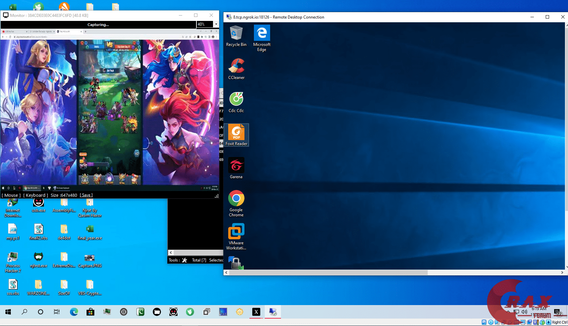Click the EXE icon on the taskbar
Viewport: 568px width, 326px height.
pyautogui.click(x=223, y=312)
